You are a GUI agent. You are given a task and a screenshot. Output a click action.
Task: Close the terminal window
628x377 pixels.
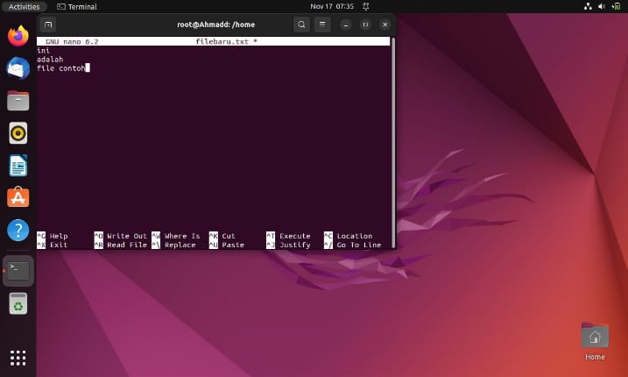[385, 25]
